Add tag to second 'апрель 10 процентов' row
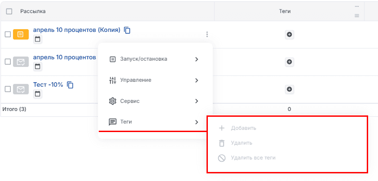Viewport: 378px width, 181px height. [289, 62]
